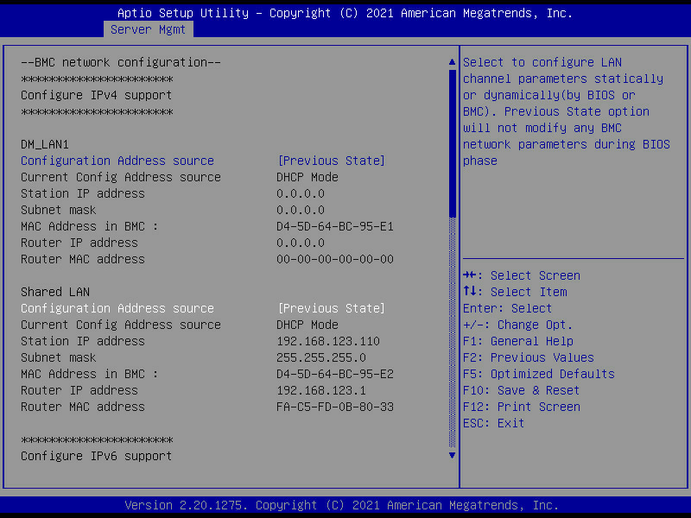Open DM_LAN1 [Previous State] option dropdown
691x518 pixels.
[331, 161]
